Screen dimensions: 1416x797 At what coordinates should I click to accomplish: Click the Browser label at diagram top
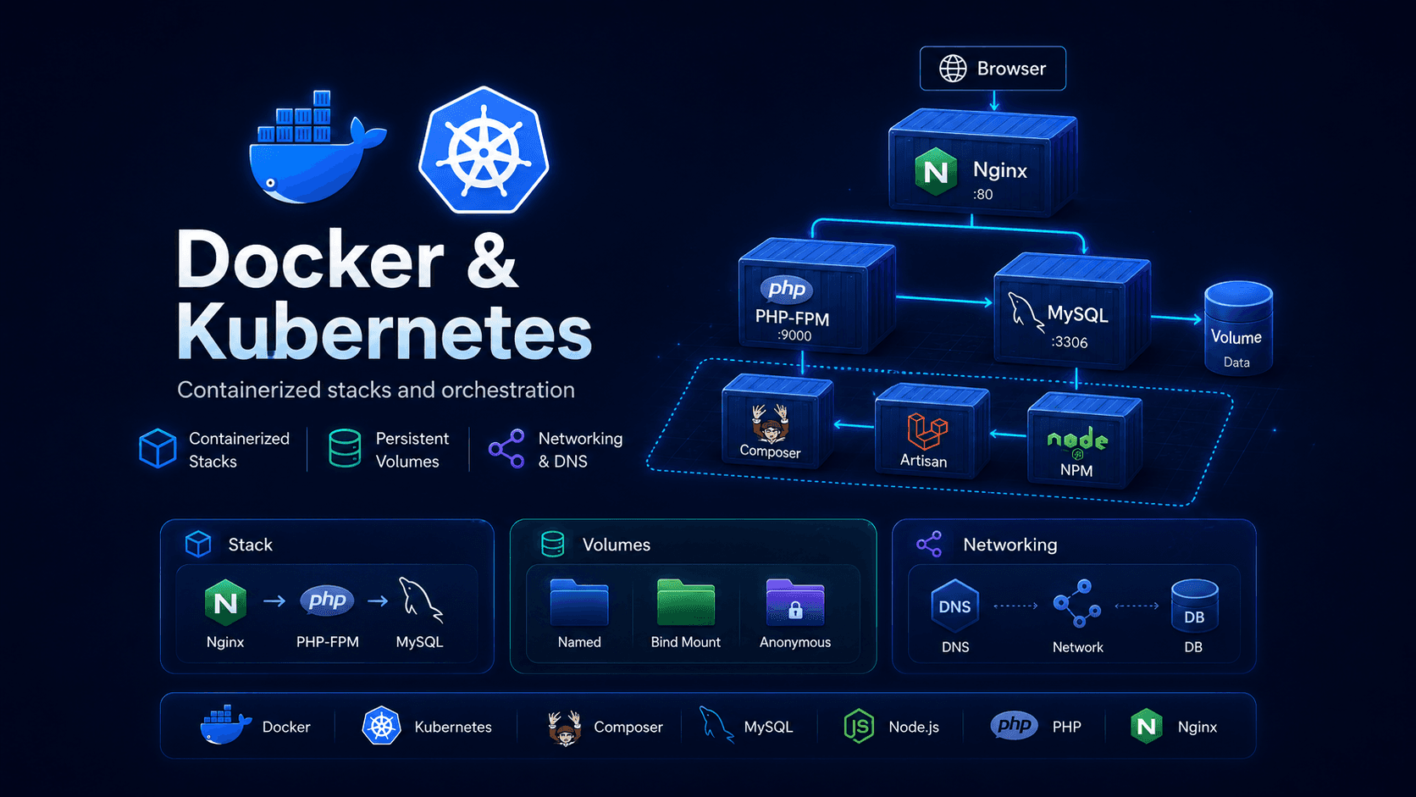(1011, 69)
